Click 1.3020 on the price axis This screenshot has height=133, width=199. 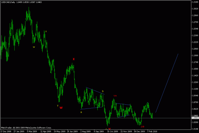pos(195,9)
